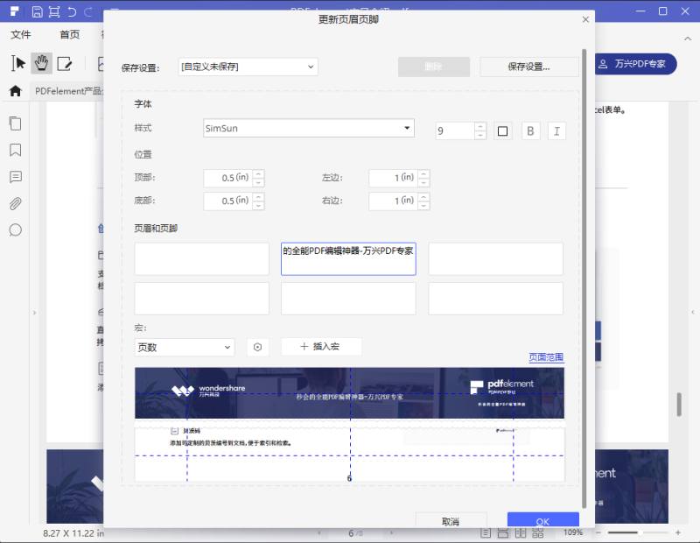The height and width of the screenshot is (543, 700).
Task: Open the 文件 menu
Action: tap(21, 35)
